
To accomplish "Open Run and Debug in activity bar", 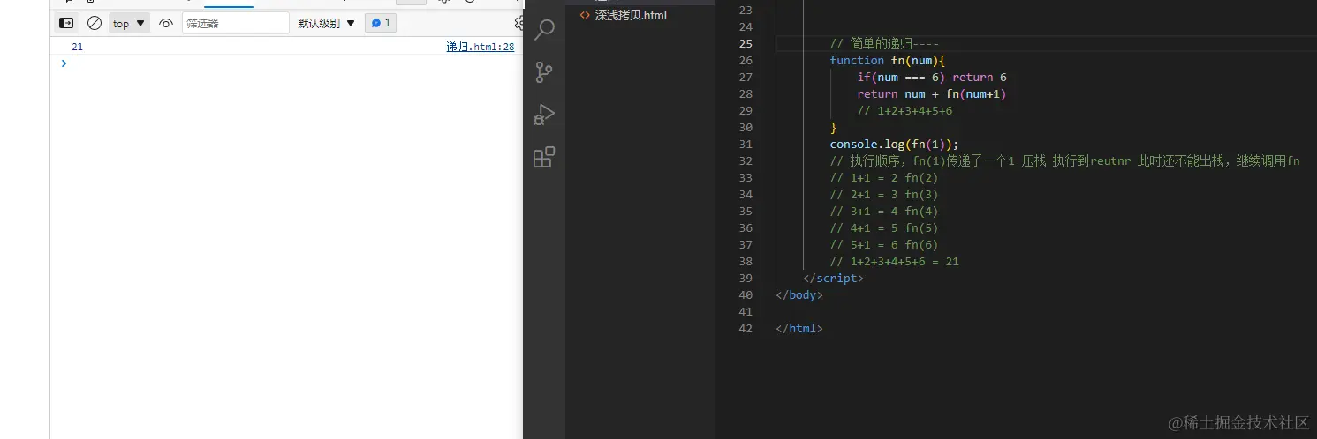I will (x=544, y=115).
